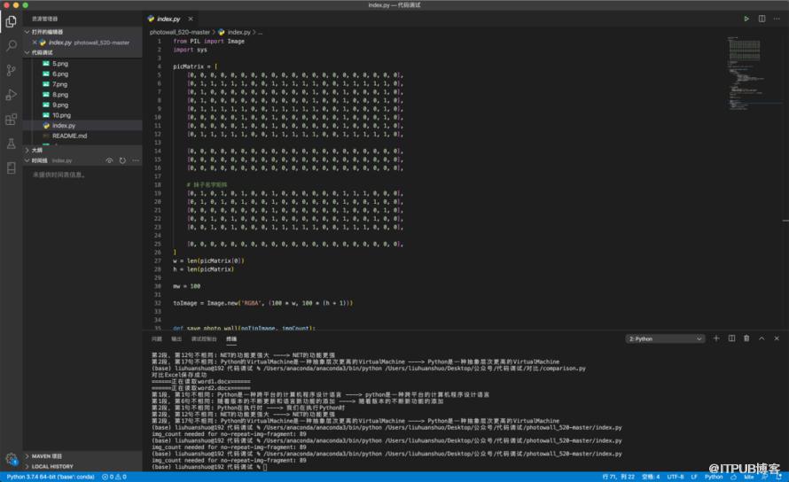Screen dimensions: 789x482
Task: Close index.py in the open editors list
Action: click(x=35, y=43)
